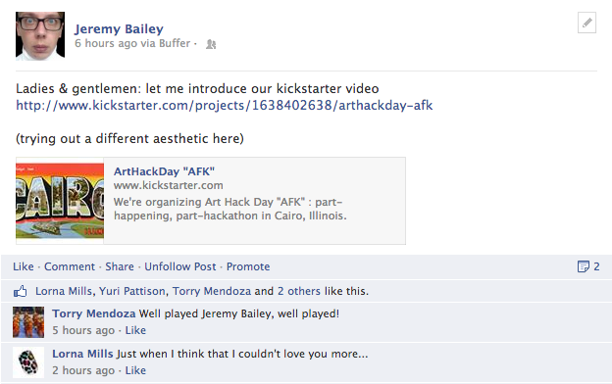Click the thumbs-up icon beside likes list

(x=21, y=291)
